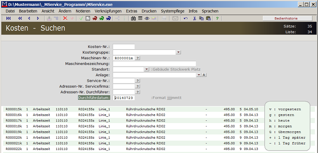The width and height of the screenshot is (318, 153).
Task: Click the undo arrow icon
Action: [186, 18]
